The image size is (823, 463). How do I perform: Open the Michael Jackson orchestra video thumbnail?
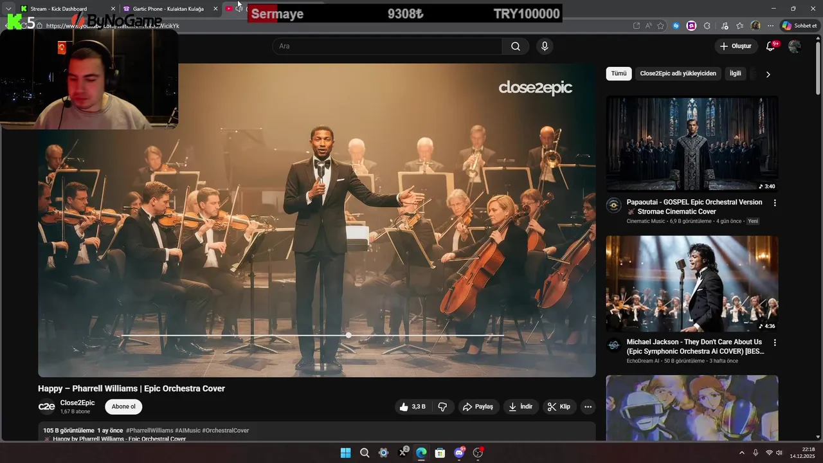[692, 284]
